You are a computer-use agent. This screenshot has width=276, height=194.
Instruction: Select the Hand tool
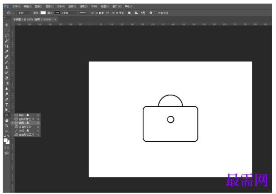(x=7, y=121)
